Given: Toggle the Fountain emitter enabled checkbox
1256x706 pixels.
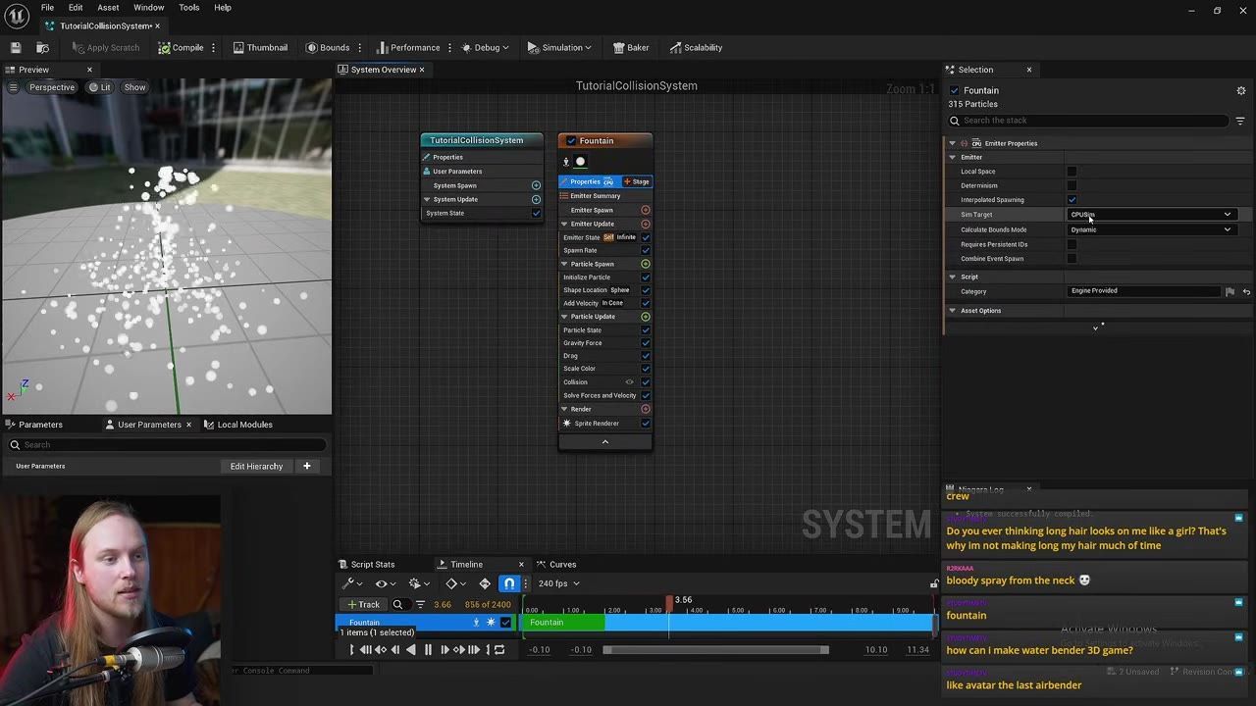Looking at the screenshot, I should (571, 140).
